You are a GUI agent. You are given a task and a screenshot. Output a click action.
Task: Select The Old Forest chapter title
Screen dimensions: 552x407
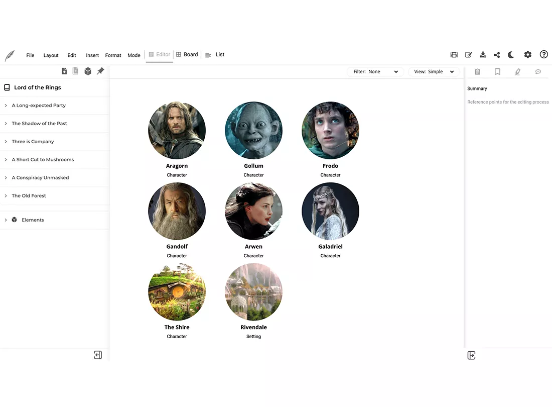tap(29, 195)
